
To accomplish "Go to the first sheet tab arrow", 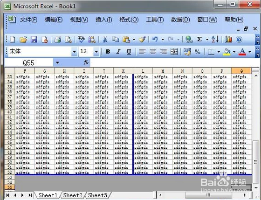I will pyautogui.click(x=7, y=195).
